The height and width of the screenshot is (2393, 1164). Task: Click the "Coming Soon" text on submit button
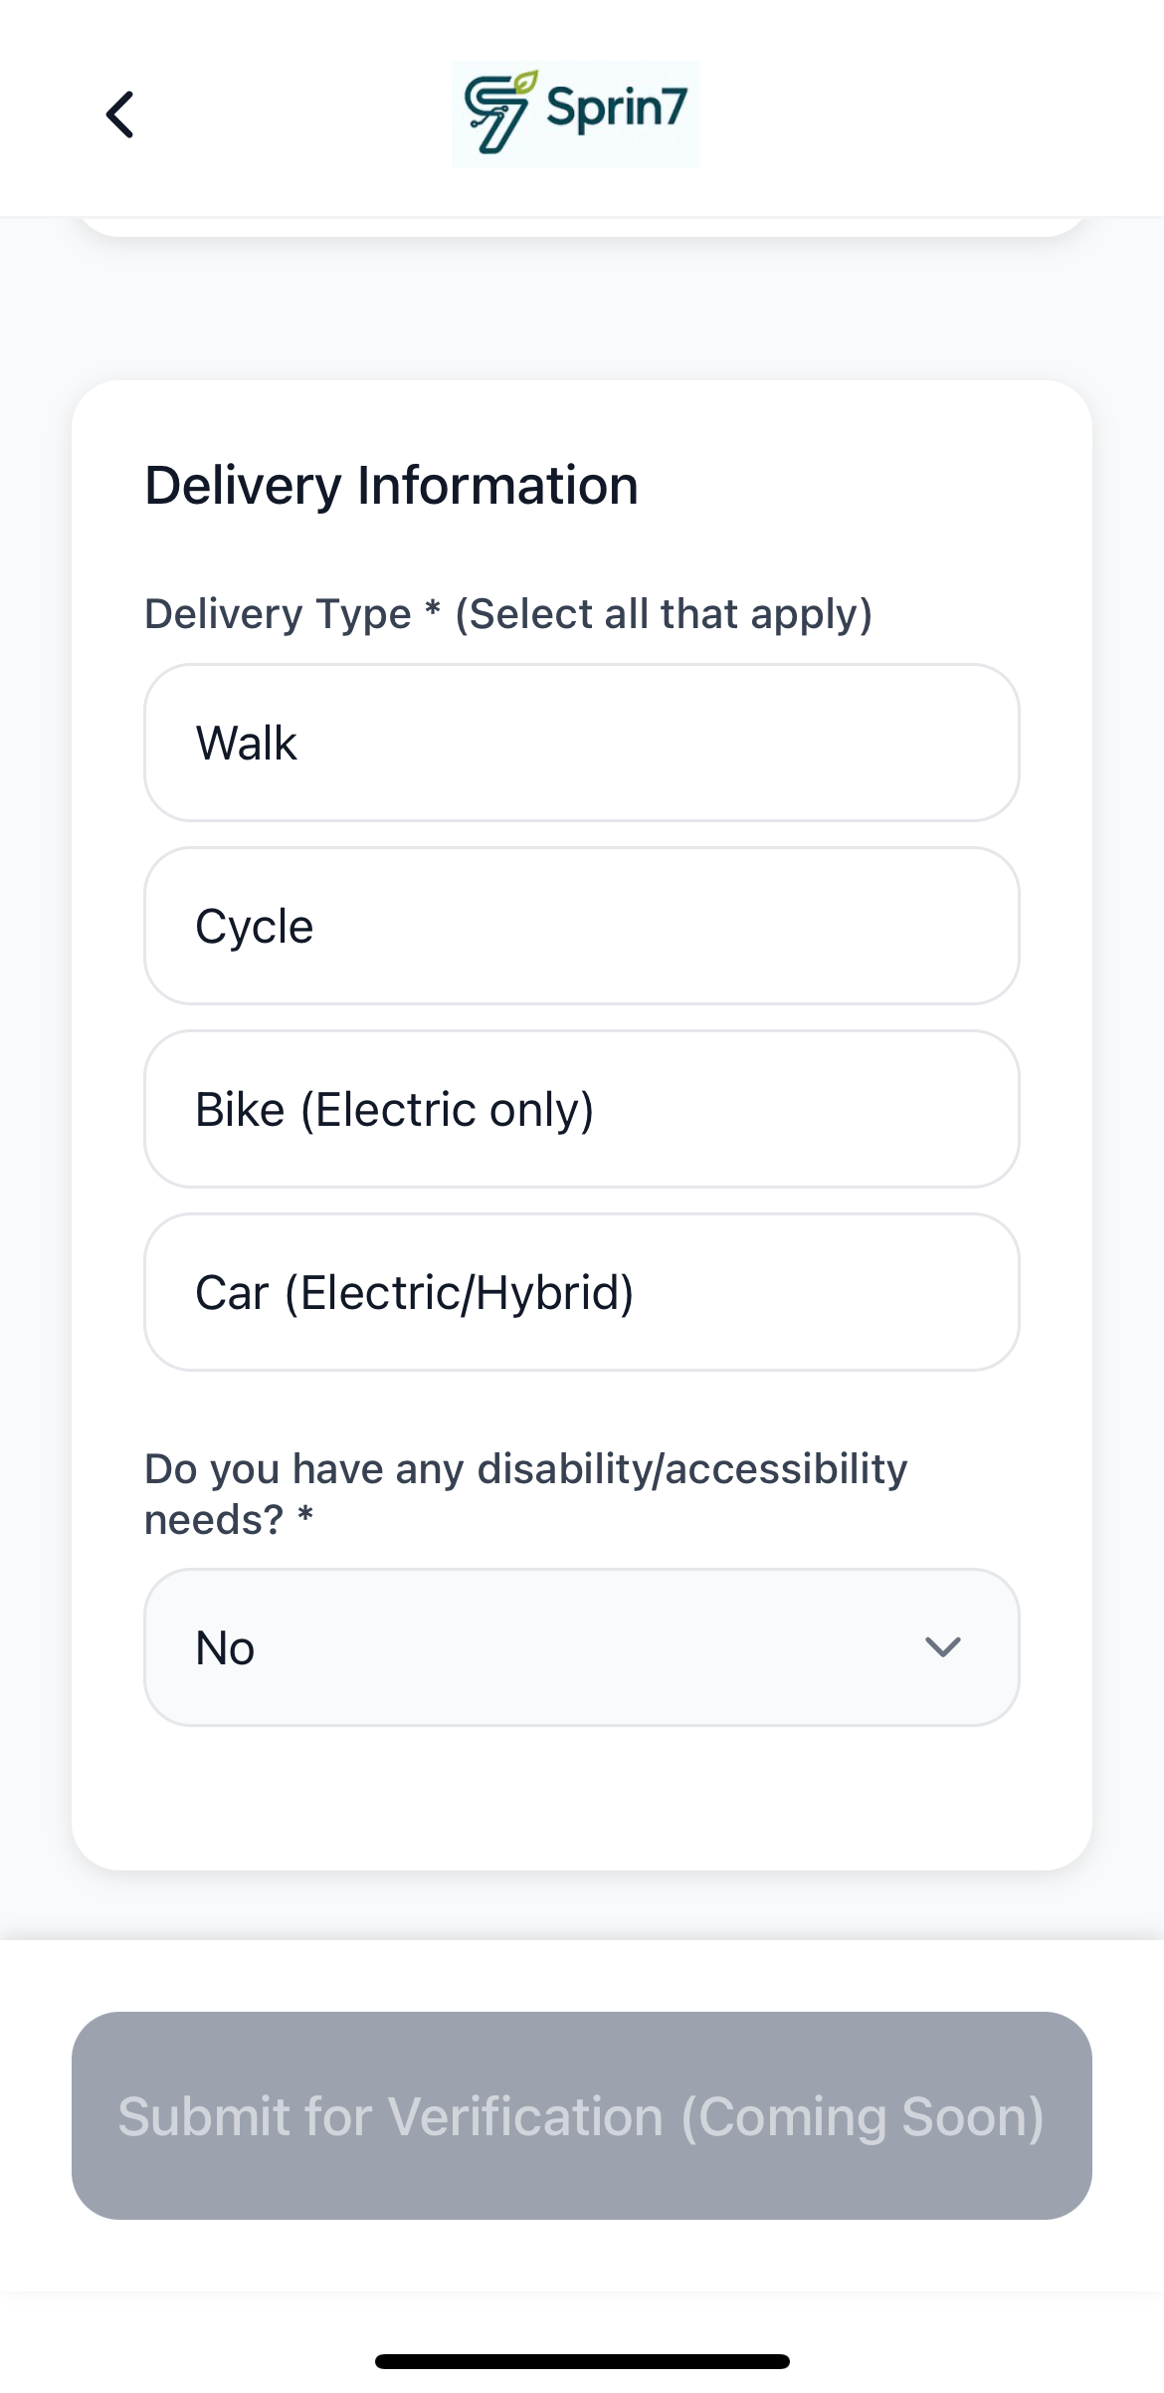point(863,2116)
